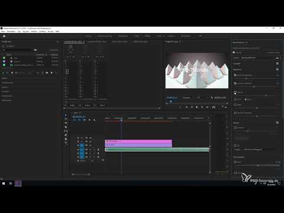Click the volume fader in Audio Track Mixer

(x=67, y=72)
